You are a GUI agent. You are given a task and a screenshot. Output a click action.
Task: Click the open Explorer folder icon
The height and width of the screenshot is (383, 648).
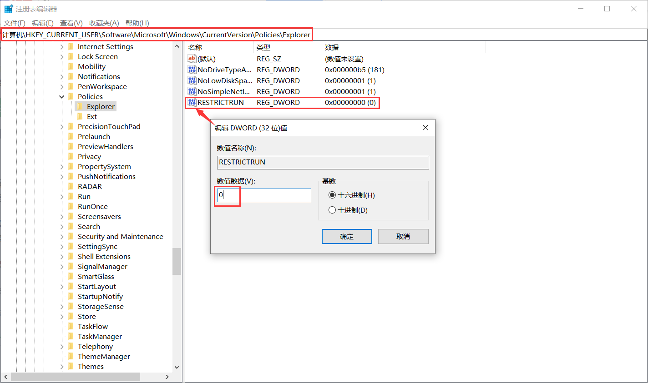click(80, 106)
